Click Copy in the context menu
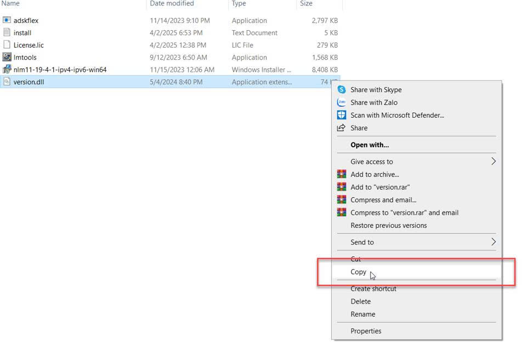Viewport: 522px width, 349px height. coord(358,272)
